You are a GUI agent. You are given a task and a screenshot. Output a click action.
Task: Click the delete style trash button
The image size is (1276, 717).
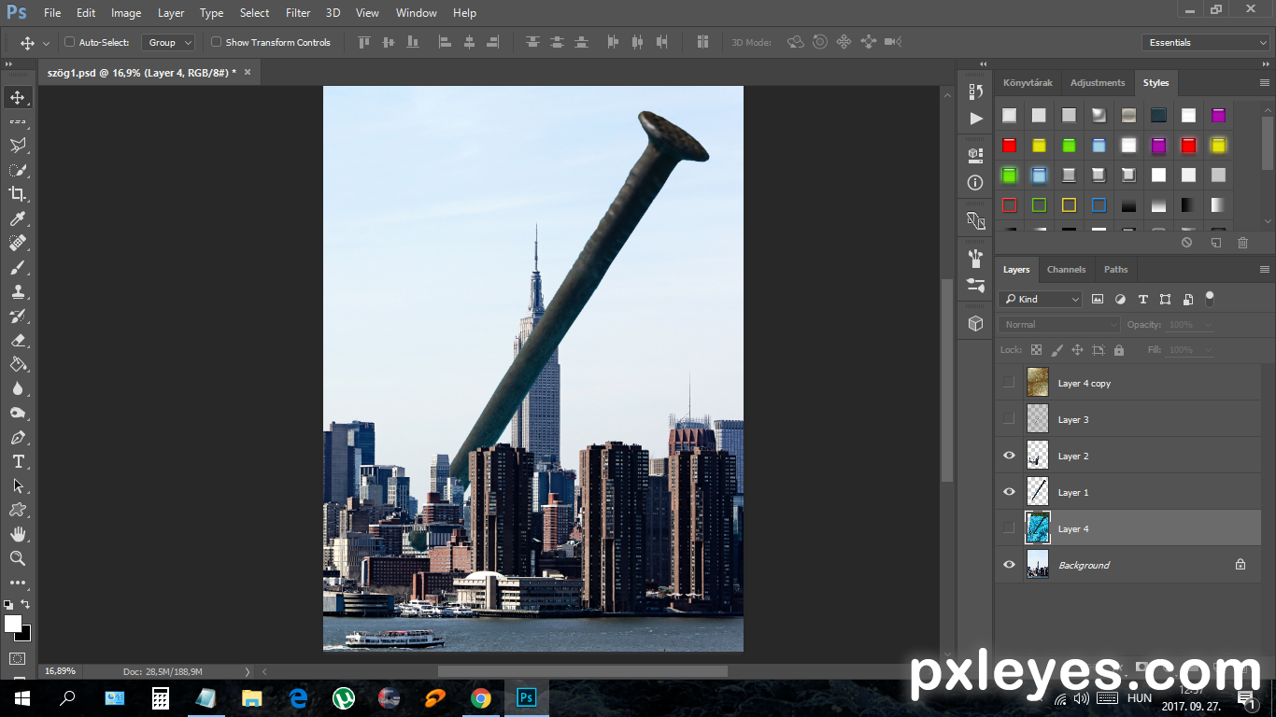[x=1242, y=243]
